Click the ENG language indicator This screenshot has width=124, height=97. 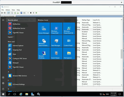(107, 94)
